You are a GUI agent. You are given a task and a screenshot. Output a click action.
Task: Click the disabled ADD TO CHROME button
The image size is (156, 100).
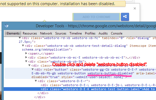(x=96, y=17)
